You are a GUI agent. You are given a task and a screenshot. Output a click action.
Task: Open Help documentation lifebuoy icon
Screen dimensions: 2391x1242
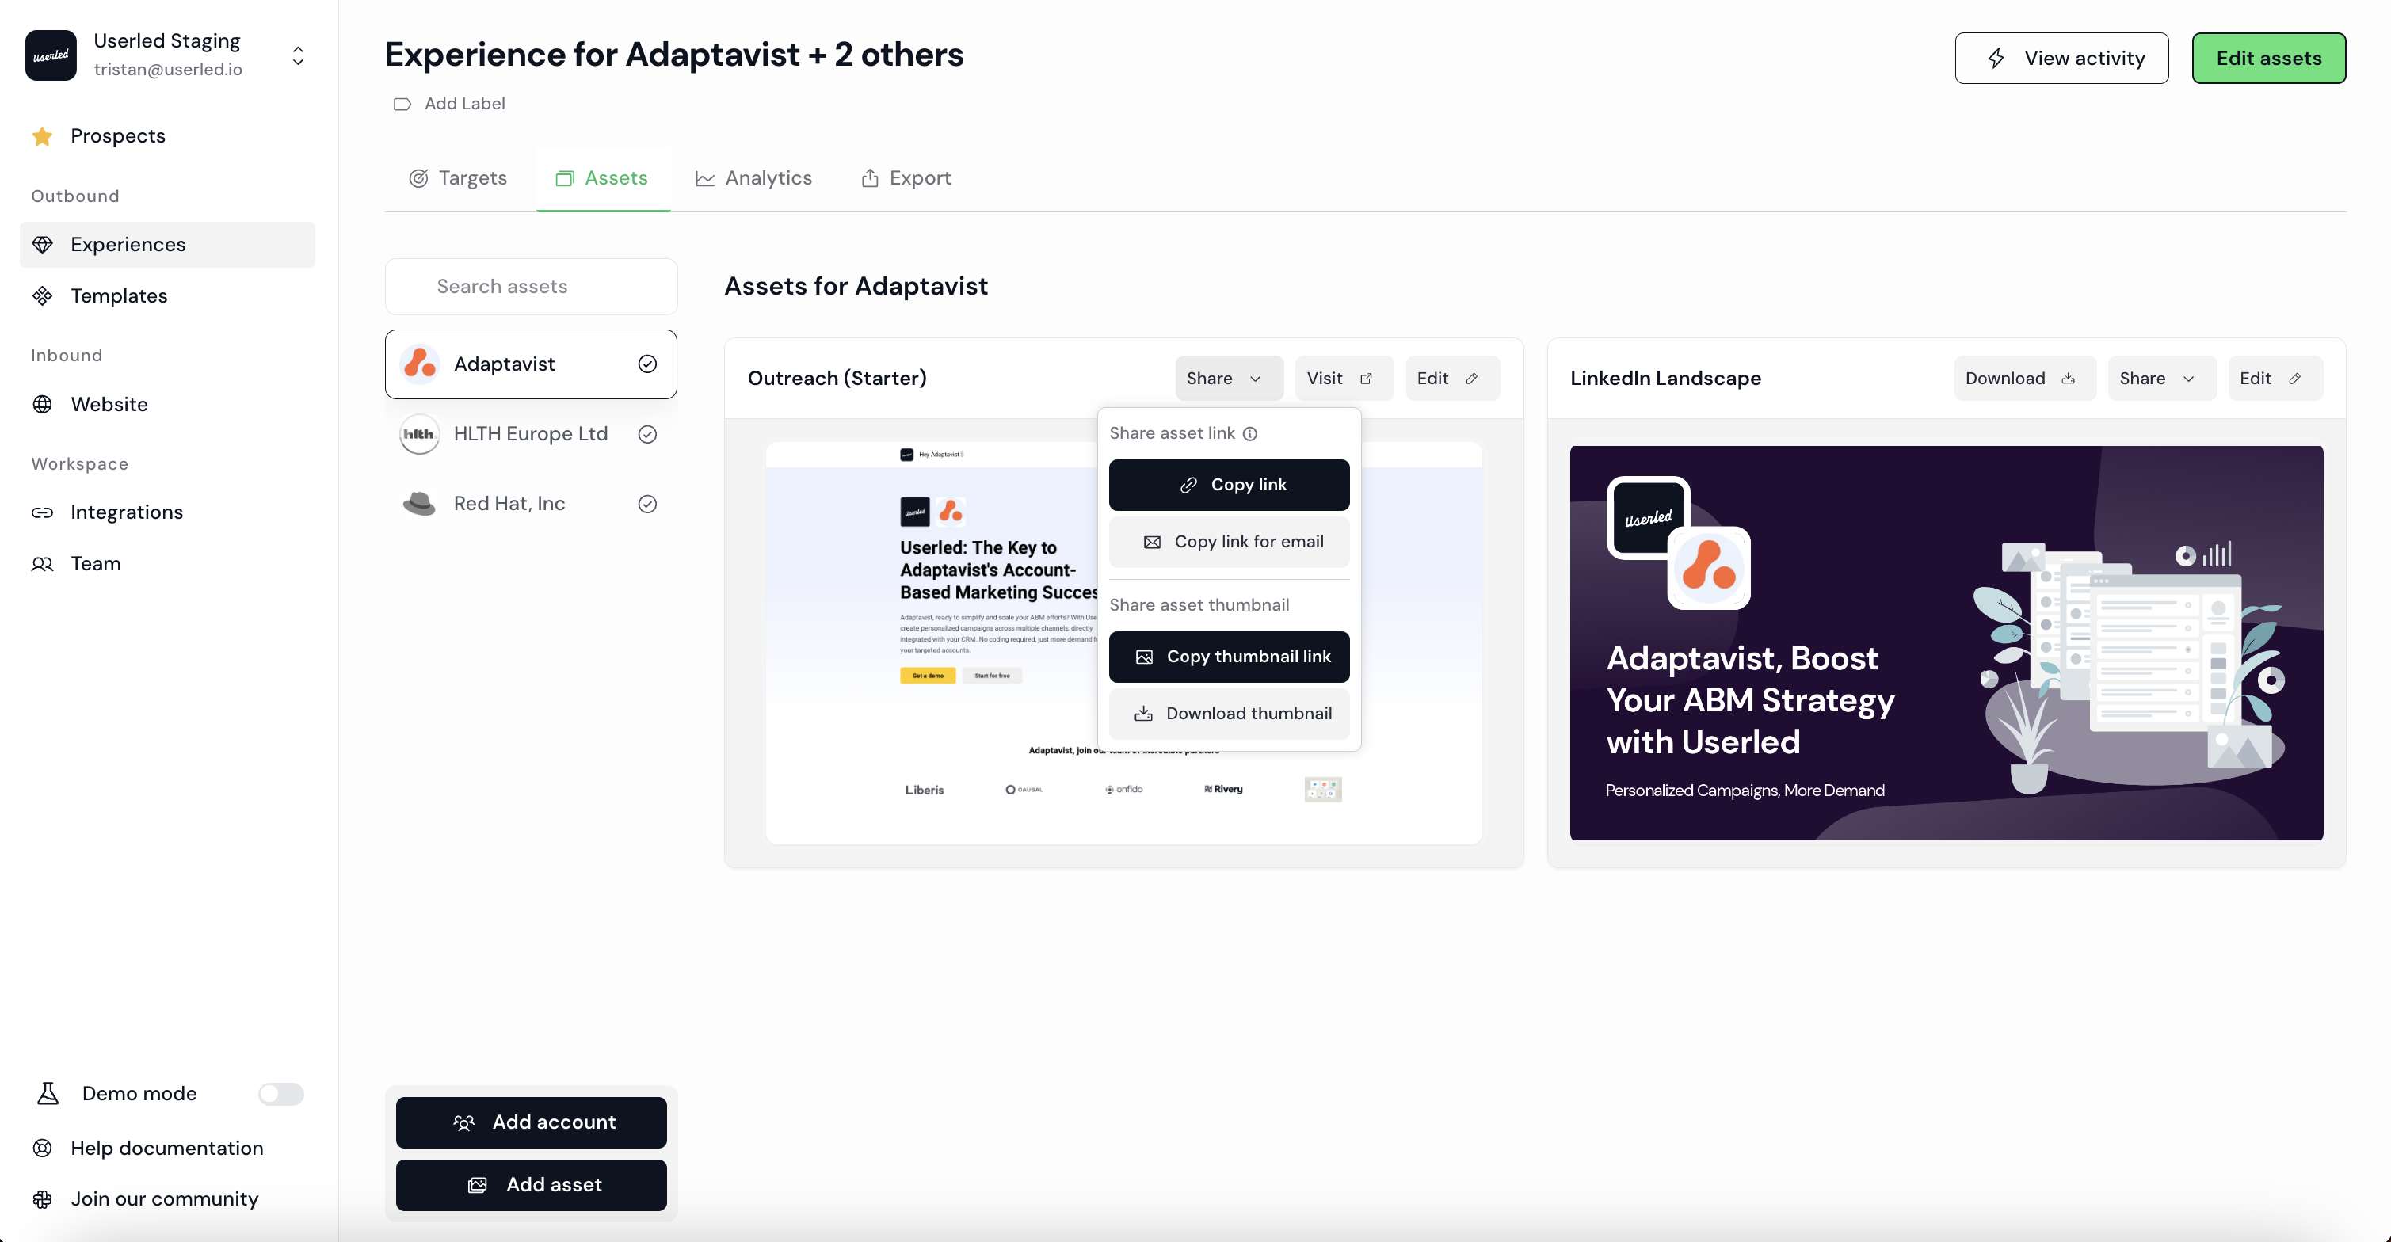[x=43, y=1149]
